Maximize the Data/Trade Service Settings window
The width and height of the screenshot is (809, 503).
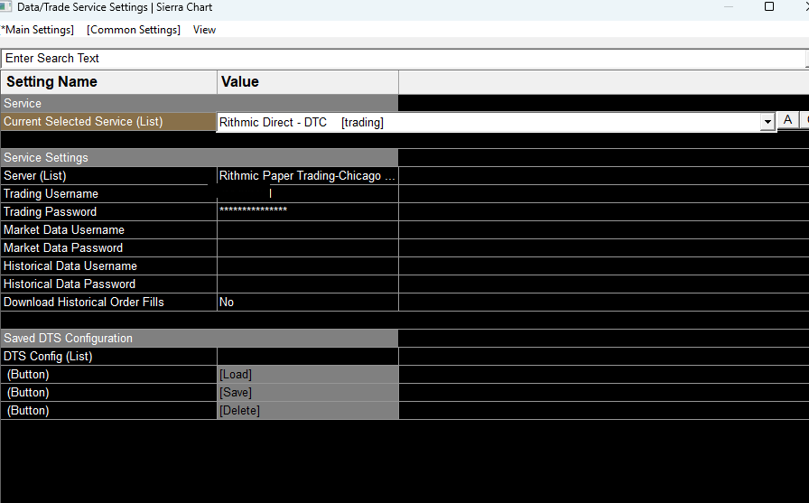point(768,6)
